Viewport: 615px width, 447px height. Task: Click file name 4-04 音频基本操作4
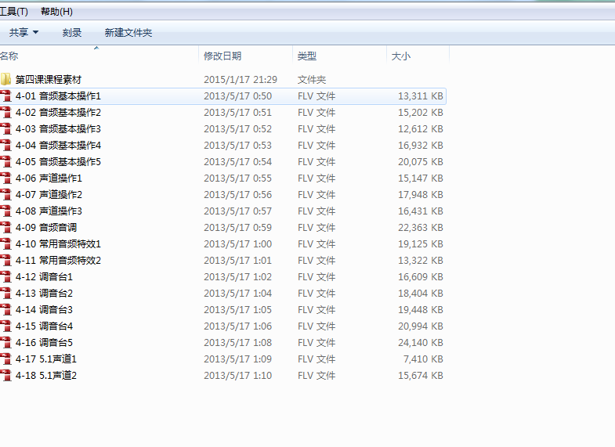click(x=58, y=146)
